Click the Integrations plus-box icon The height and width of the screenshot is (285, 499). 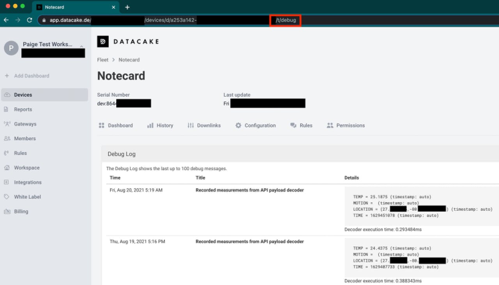click(7, 182)
